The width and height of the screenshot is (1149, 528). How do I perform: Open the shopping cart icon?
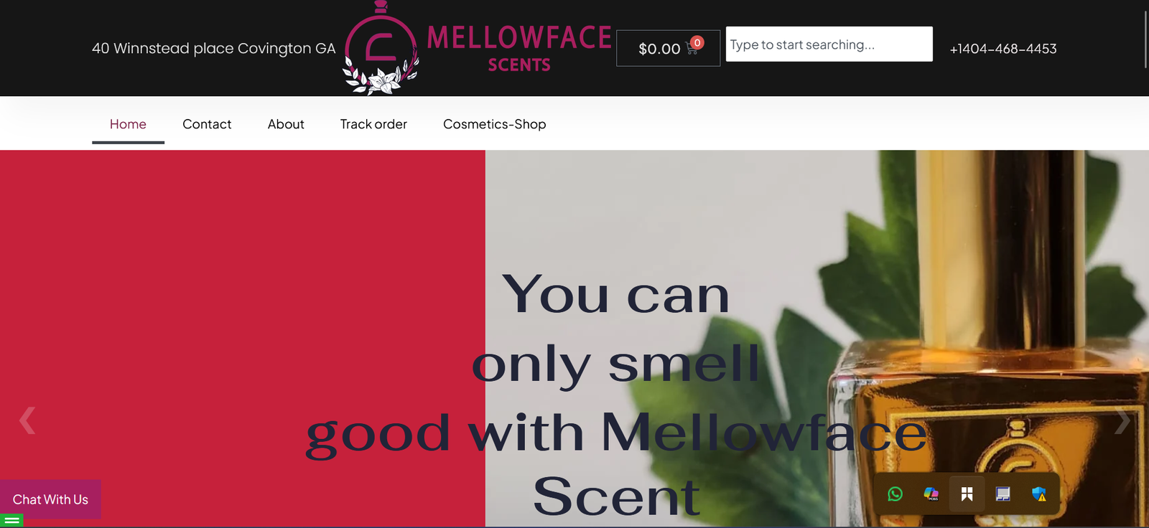pos(692,48)
